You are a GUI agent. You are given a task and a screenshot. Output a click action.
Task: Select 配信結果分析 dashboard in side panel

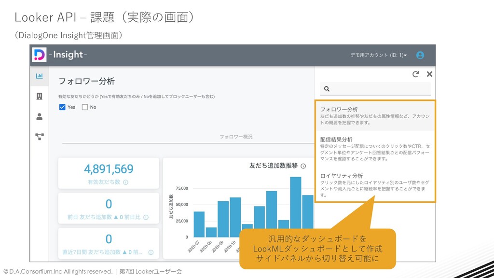(x=375, y=149)
